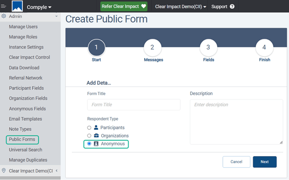Click the Admin section label
Screen dimensions: 289x180
click(x=16, y=16)
